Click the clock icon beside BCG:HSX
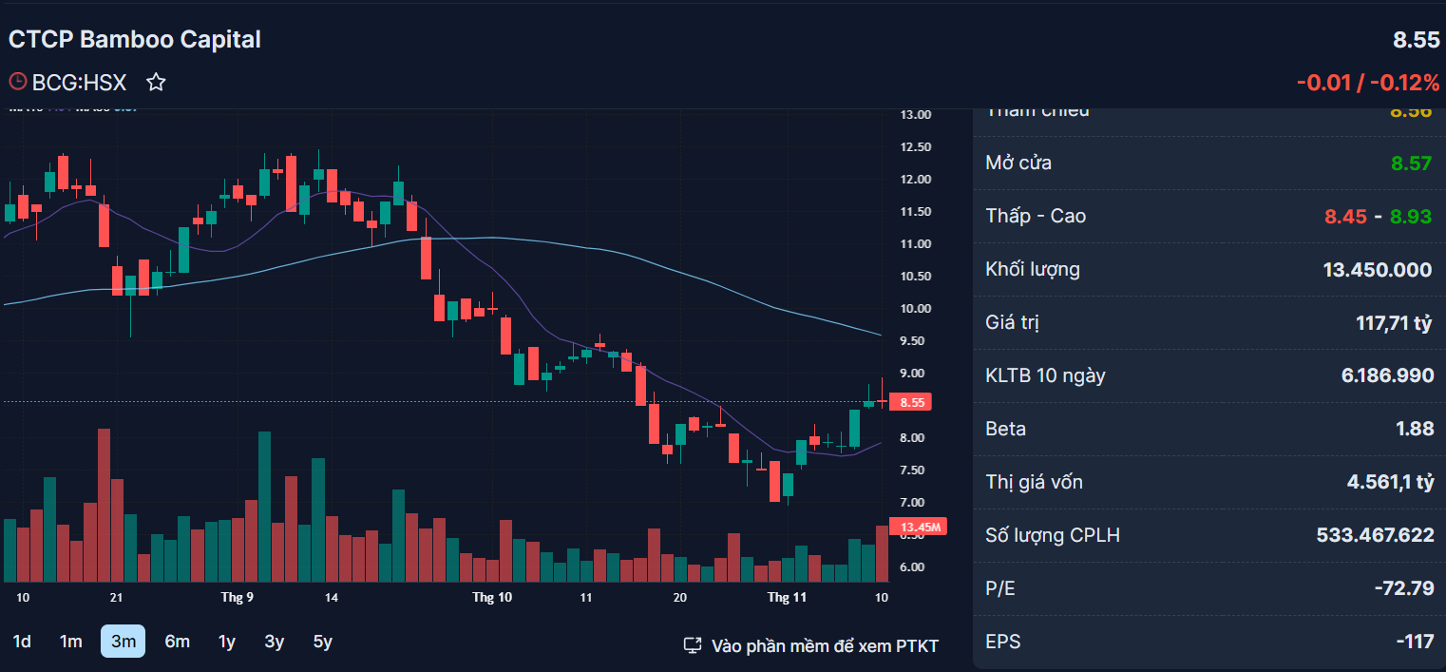The image size is (1446, 672). click(x=17, y=82)
